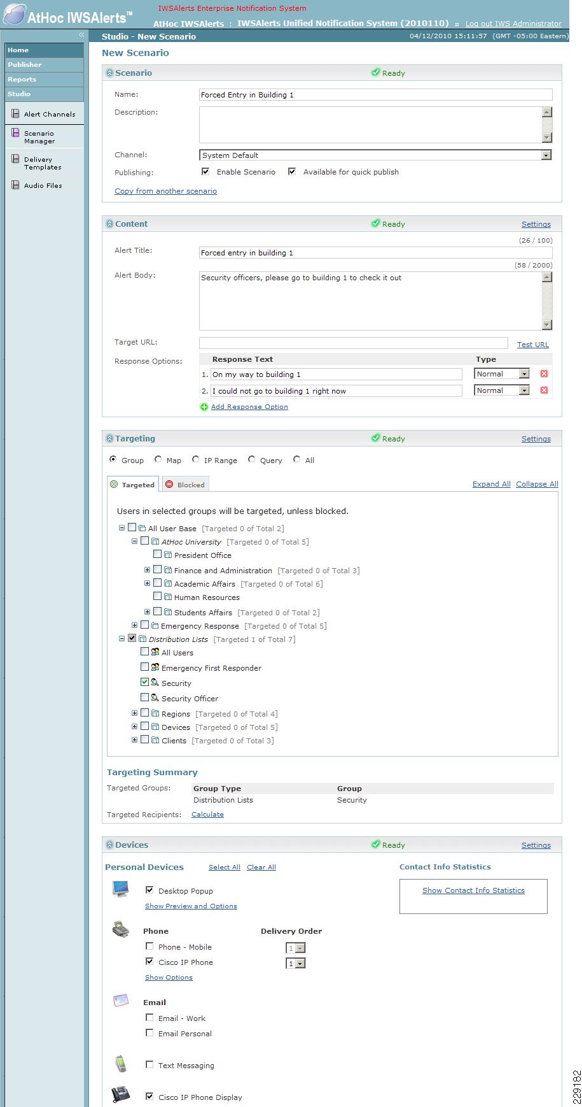The width and height of the screenshot is (582, 1107).
Task: Open the Publisher menu item
Action: coord(45,64)
